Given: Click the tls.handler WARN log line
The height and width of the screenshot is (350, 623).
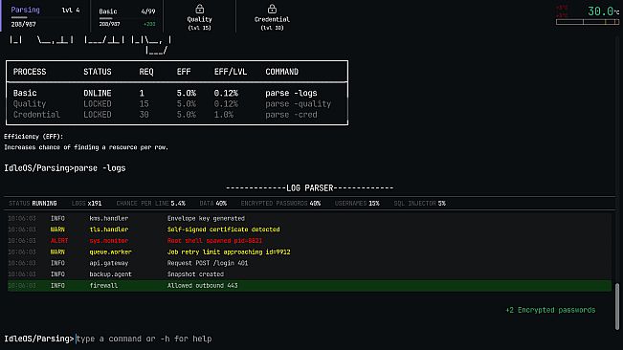Looking at the screenshot, I should pos(309,230).
